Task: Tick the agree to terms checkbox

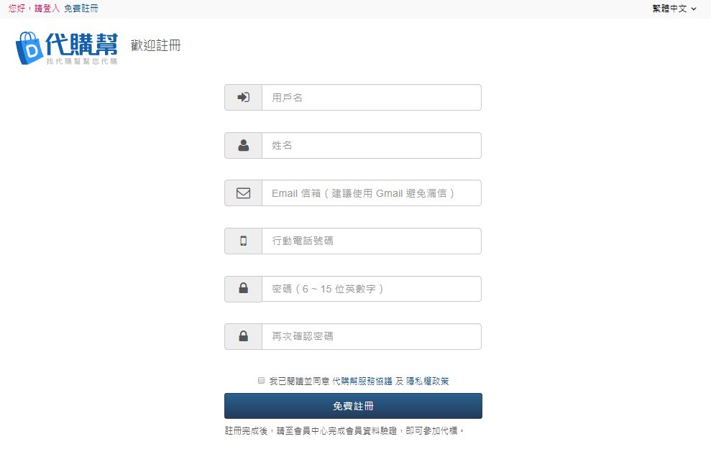Action: point(261,381)
